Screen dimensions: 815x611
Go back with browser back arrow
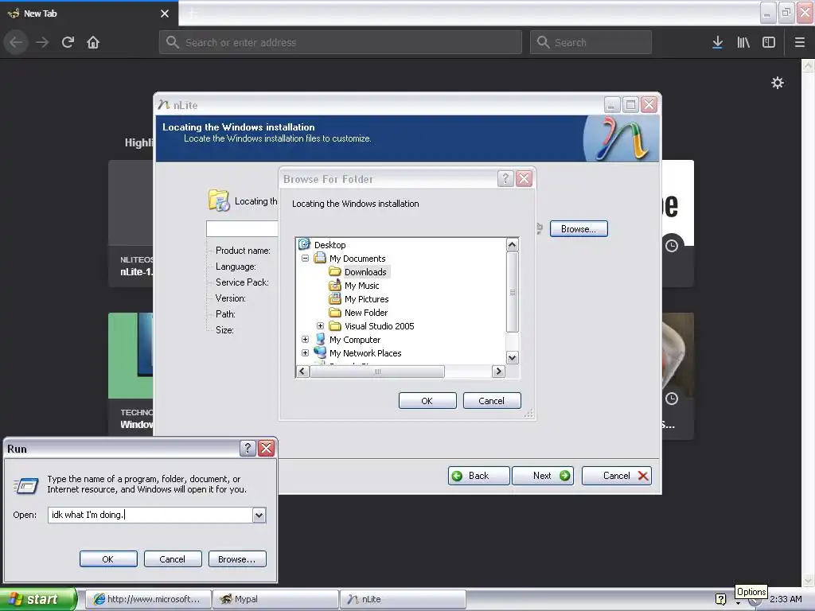(16, 42)
